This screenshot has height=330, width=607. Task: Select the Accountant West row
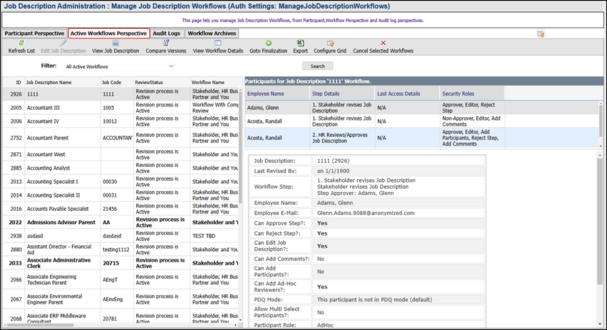[x=121, y=154]
